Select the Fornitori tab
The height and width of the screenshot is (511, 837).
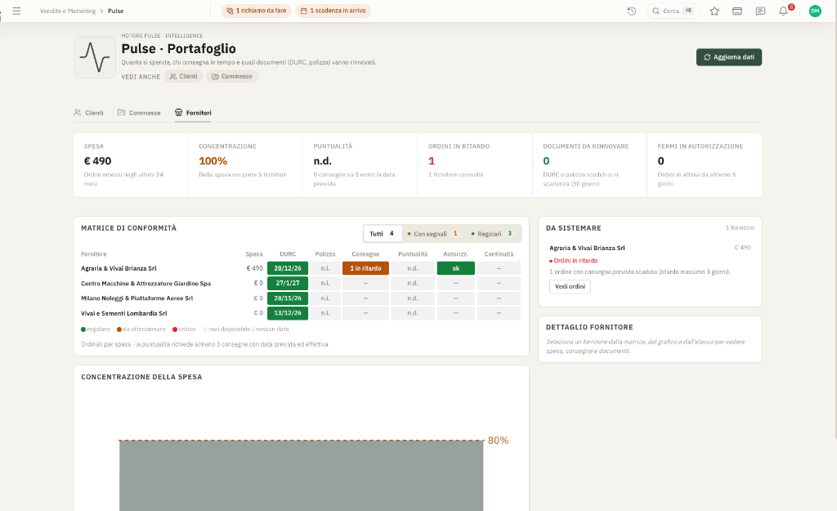pyautogui.click(x=193, y=113)
